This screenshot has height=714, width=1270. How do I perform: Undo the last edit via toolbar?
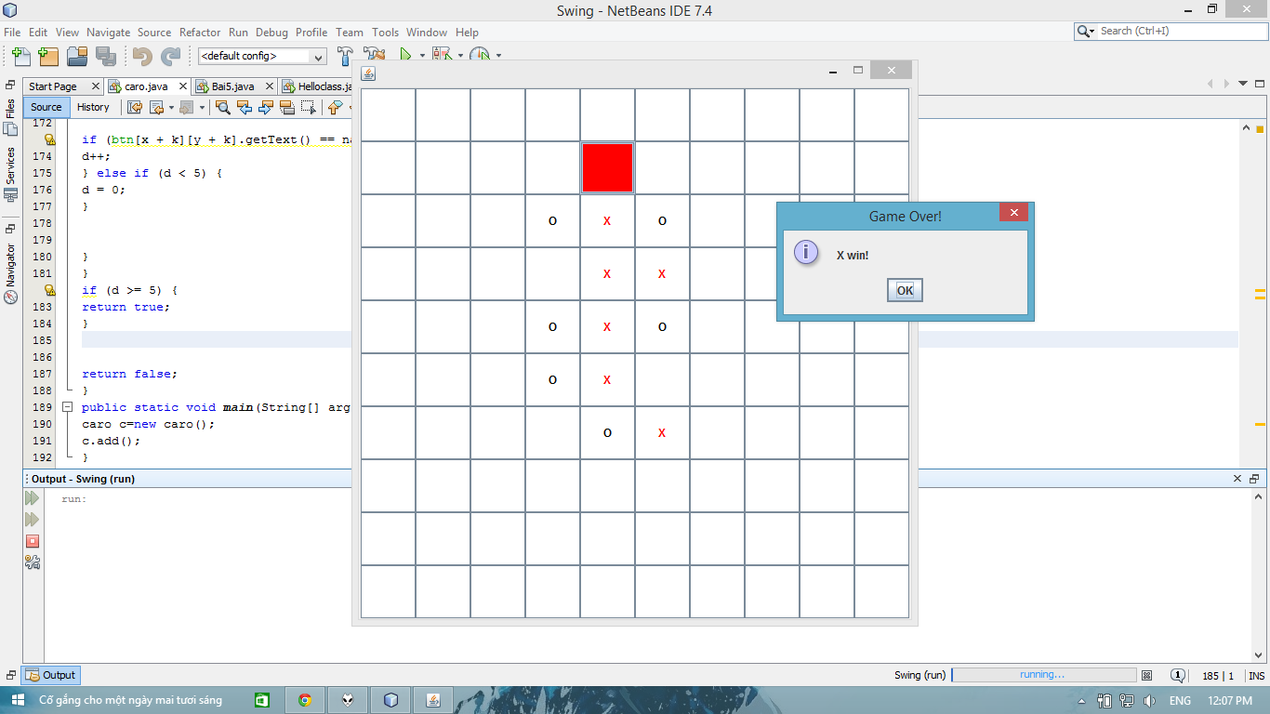pyautogui.click(x=142, y=56)
